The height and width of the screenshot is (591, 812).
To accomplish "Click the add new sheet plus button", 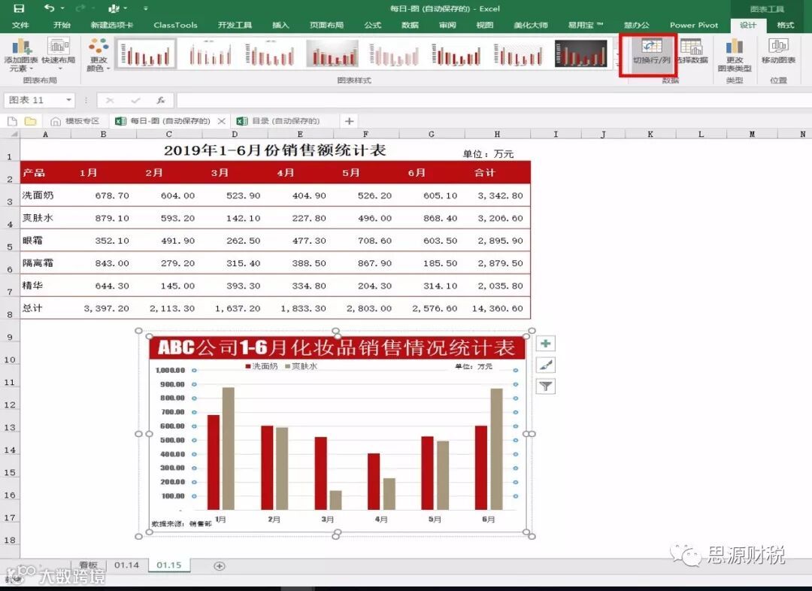I will tap(220, 565).
